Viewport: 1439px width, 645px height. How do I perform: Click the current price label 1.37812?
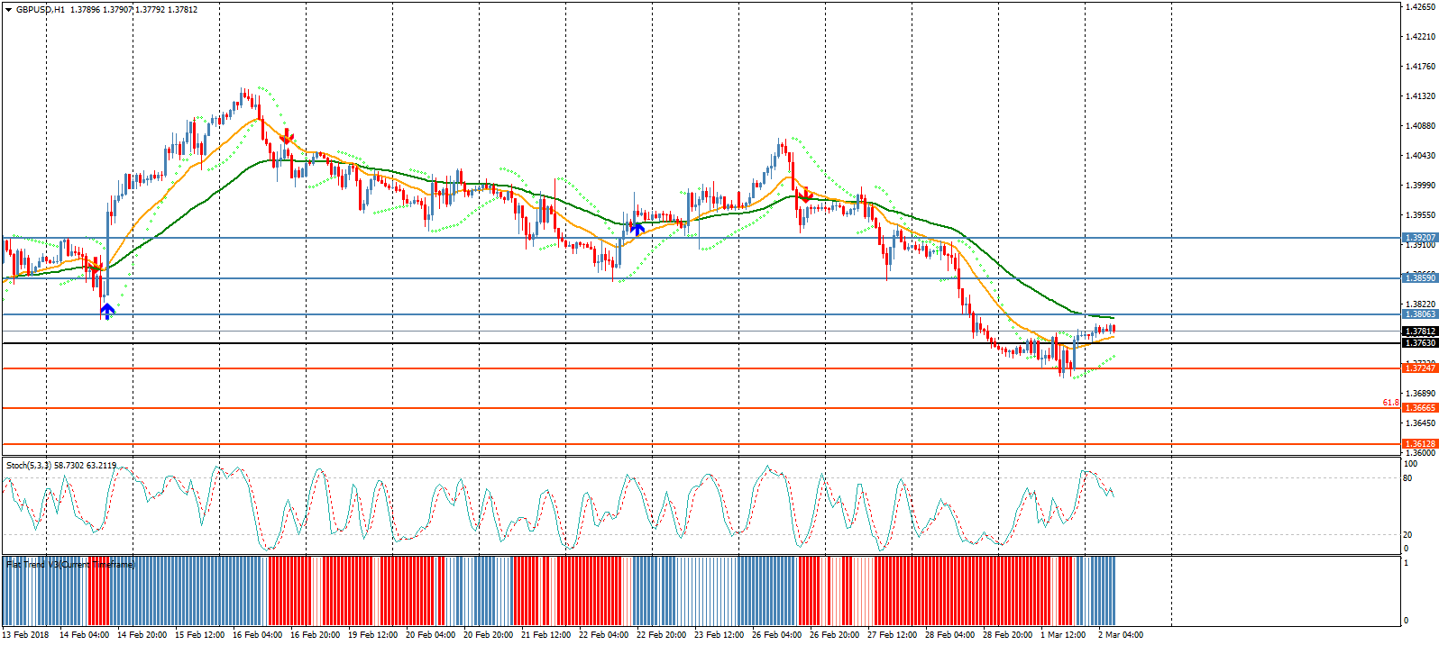pyautogui.click(x=1419, y=332)
